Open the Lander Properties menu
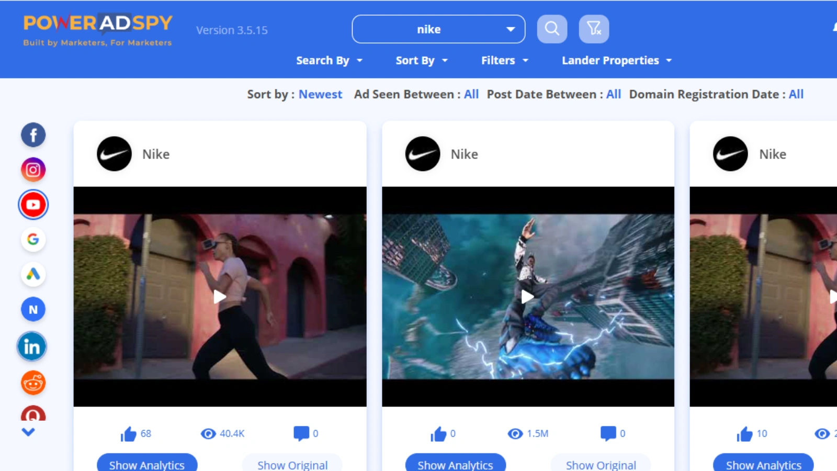The height and width of the screenshot is (471, 837). coord(617,61)
